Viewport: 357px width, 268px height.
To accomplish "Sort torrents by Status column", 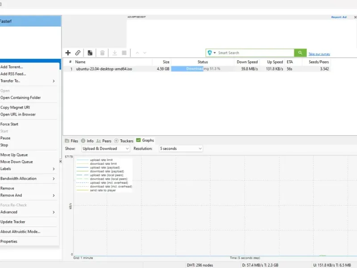I will [x=203, y=62].
